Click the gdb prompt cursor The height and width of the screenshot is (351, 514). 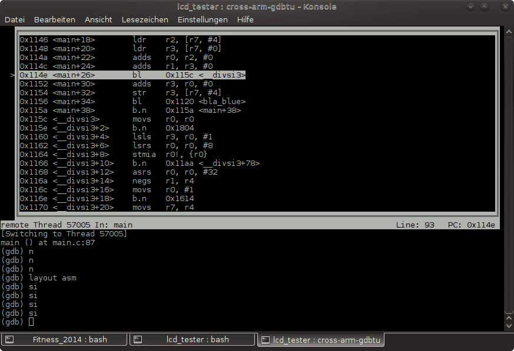pyautogui.click(x=31, y=322)
